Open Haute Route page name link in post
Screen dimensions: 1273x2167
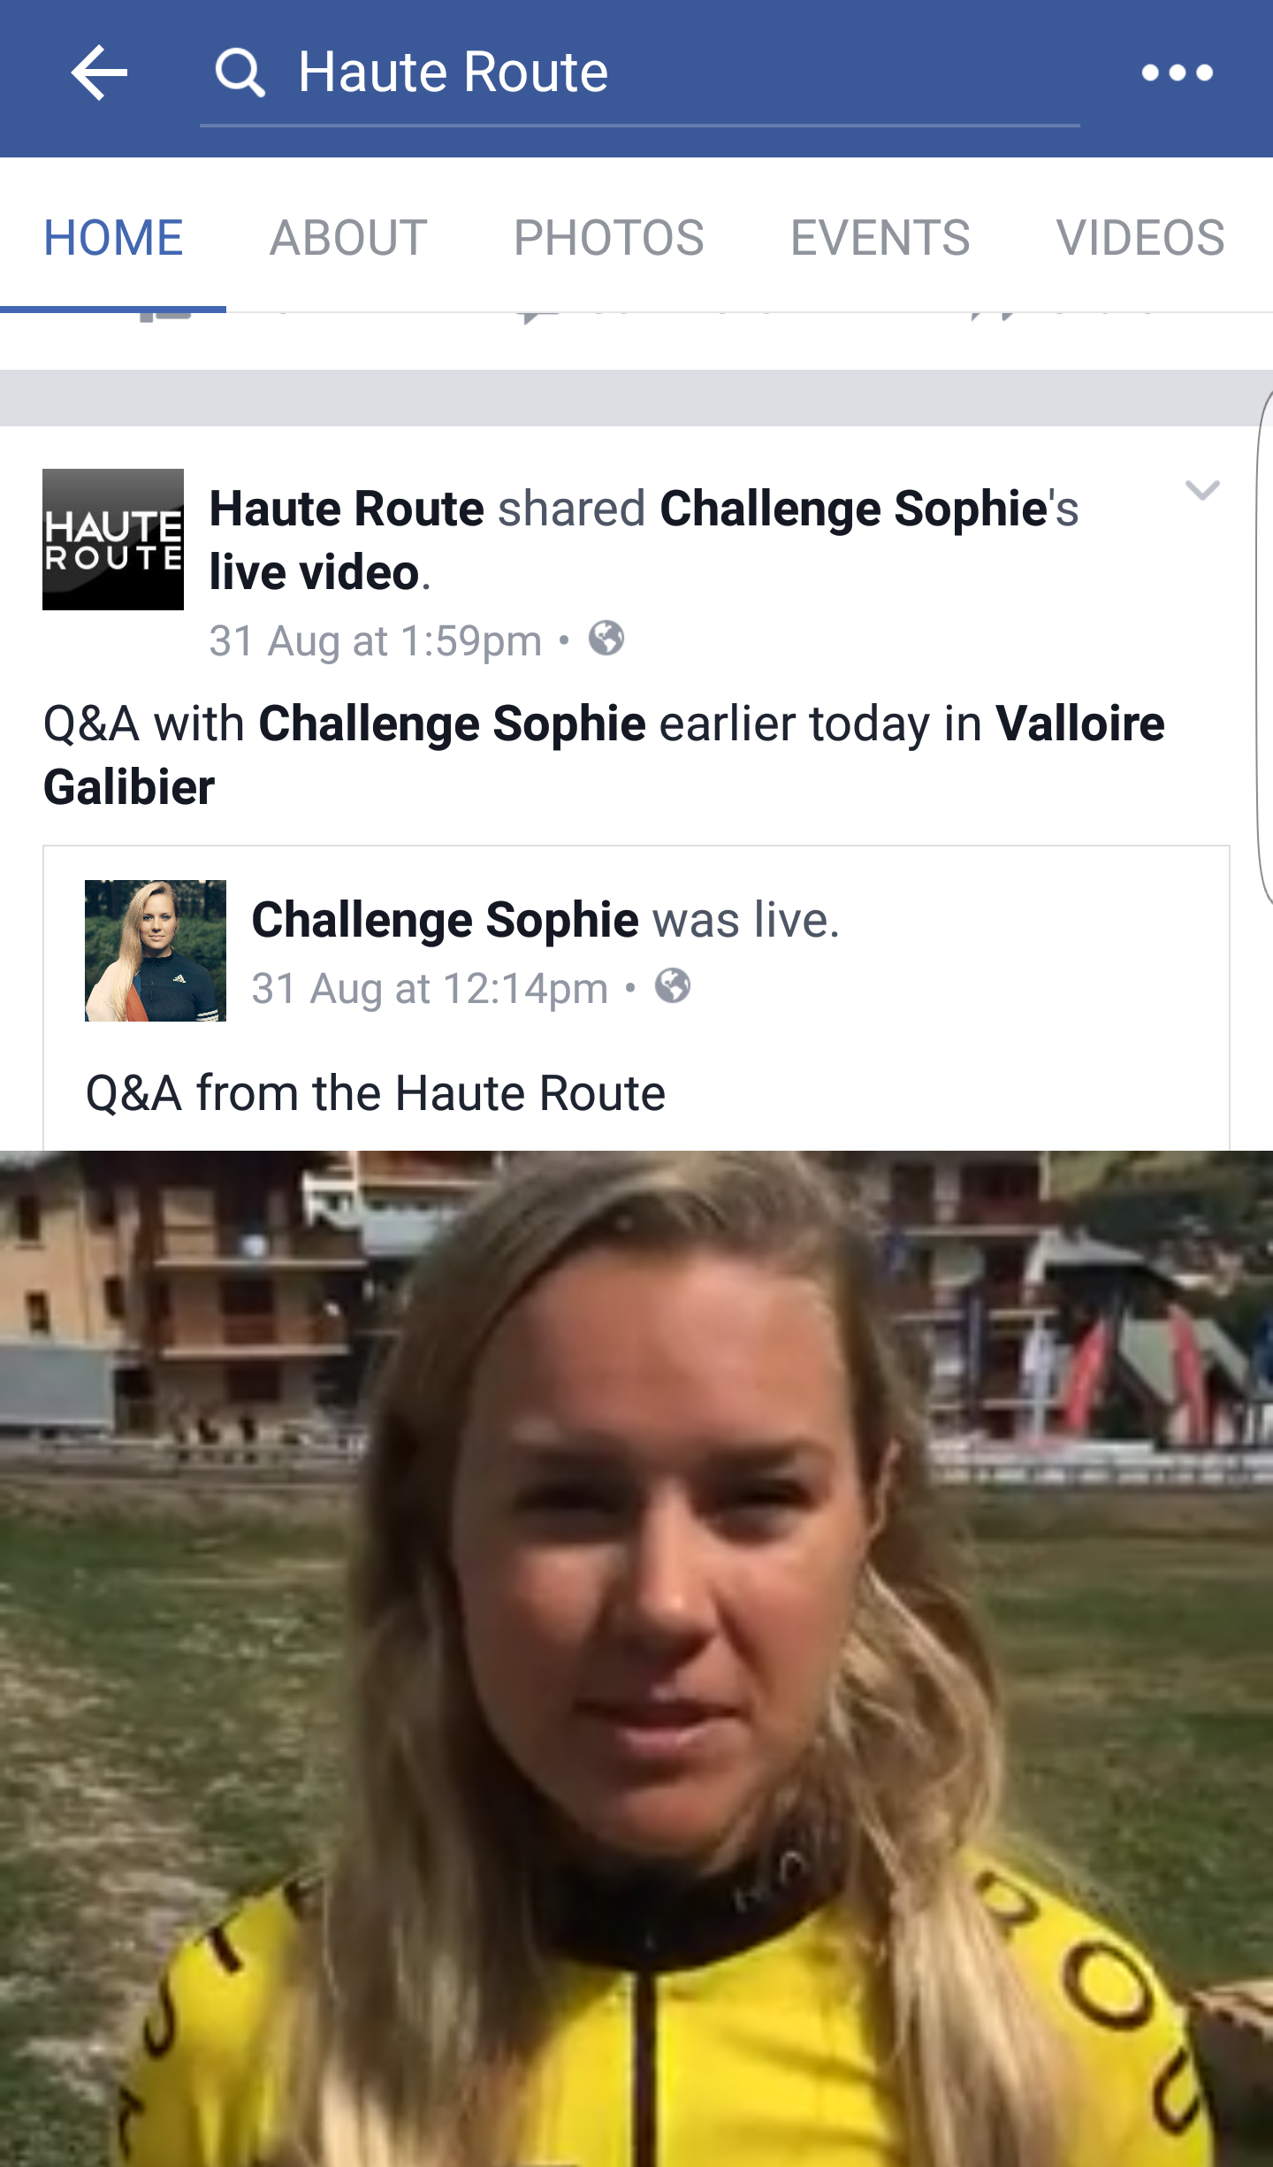coord(347,509)
